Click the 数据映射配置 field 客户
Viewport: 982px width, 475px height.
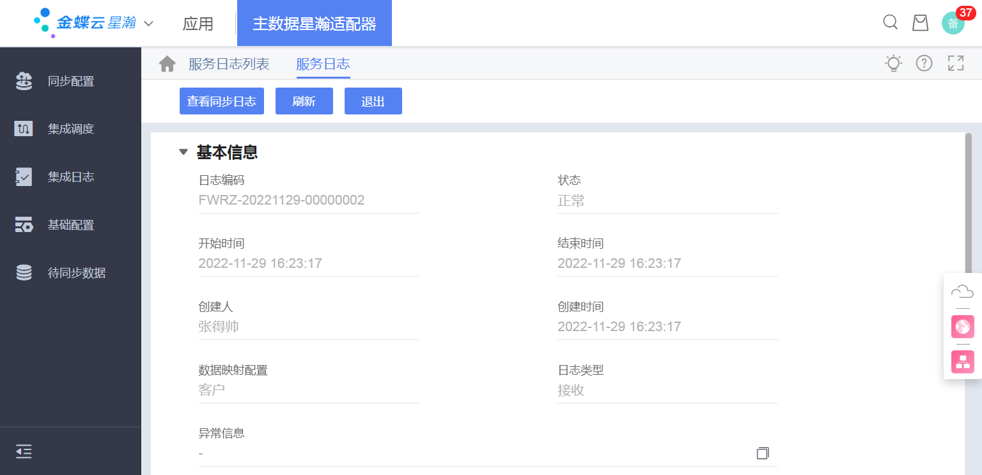[309, 390]
